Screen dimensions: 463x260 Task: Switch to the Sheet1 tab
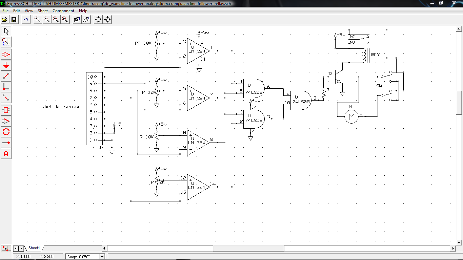[34, 248]
